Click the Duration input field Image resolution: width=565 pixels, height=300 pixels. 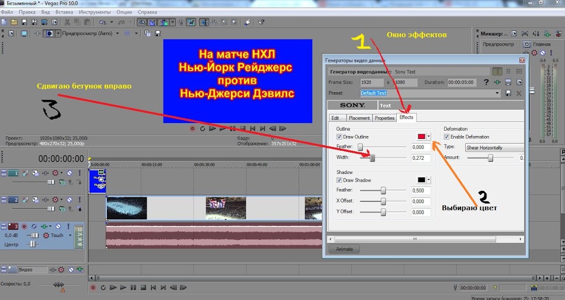pos(462,82)
